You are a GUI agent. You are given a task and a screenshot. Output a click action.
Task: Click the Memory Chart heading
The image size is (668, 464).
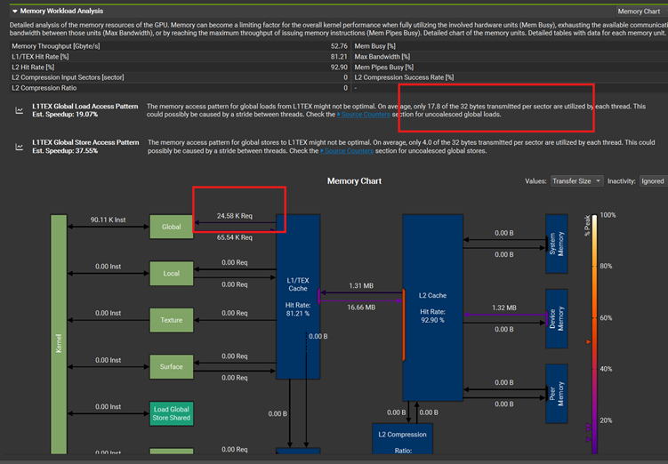click(354, 181)
